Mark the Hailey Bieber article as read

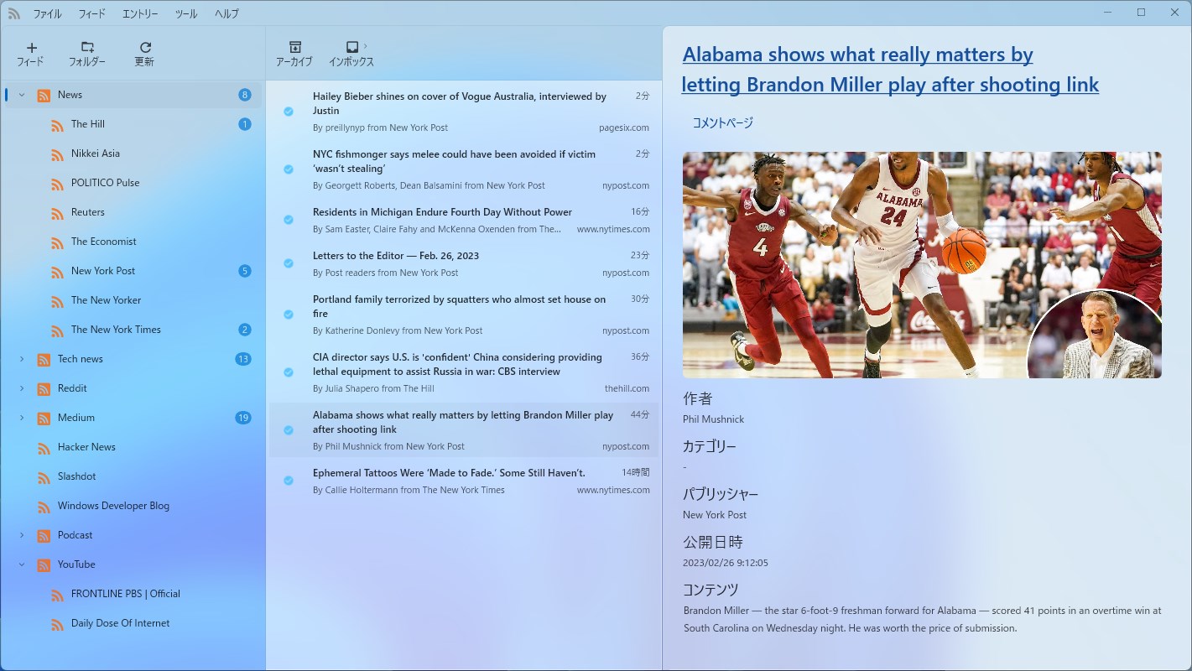click(289, 111)
